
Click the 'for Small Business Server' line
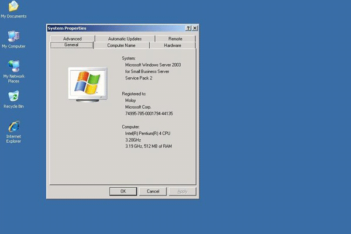147,71
